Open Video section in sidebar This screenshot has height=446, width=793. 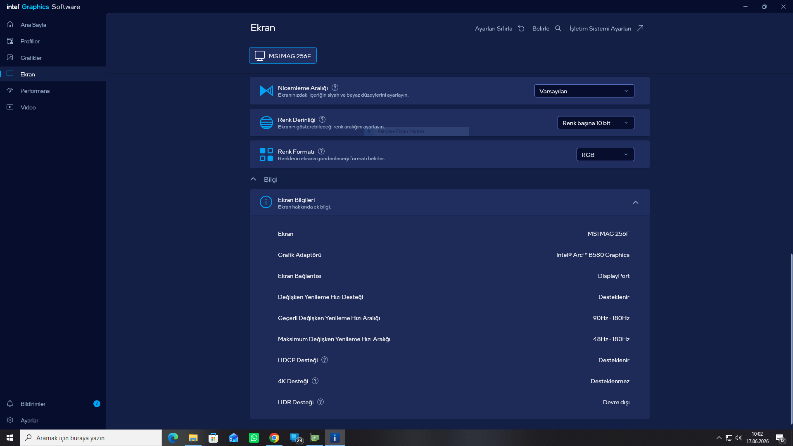click(53, 107)
